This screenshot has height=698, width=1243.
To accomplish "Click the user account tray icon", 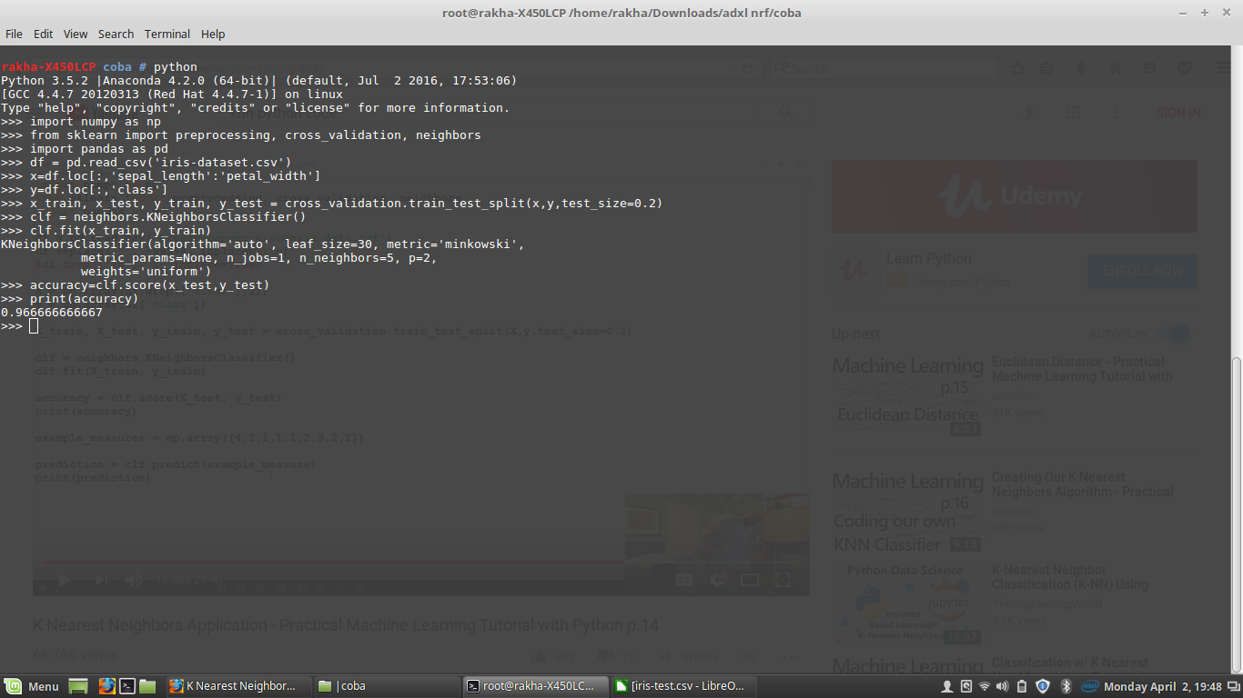I will tap(947, 686).
